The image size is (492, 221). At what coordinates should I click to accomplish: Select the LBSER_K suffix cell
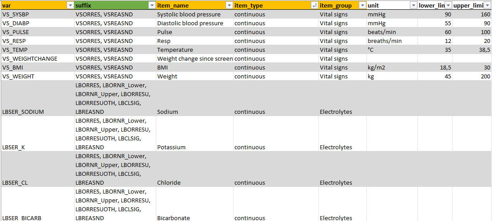coord(115,134)
